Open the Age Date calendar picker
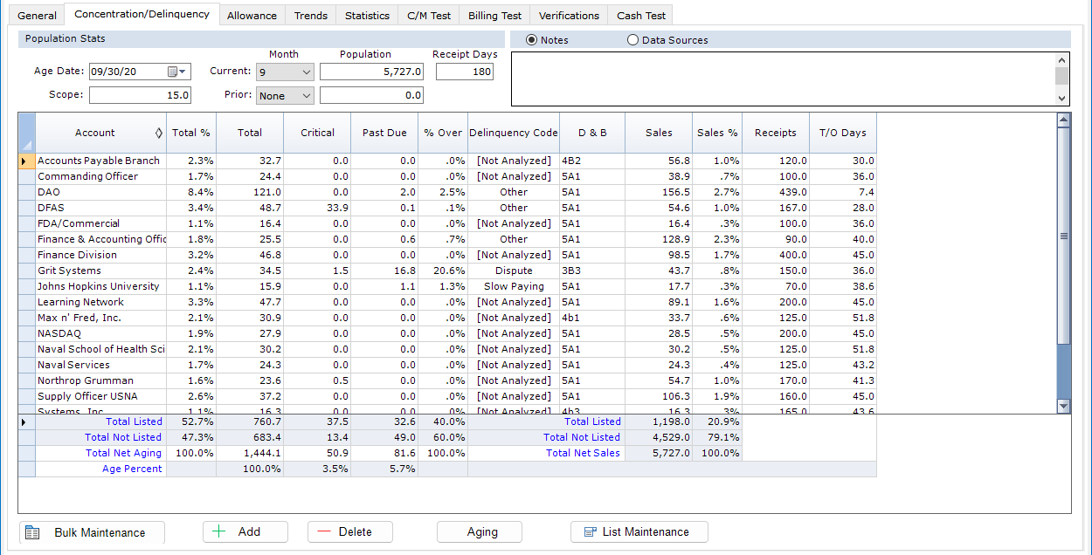 coord(177,72)
